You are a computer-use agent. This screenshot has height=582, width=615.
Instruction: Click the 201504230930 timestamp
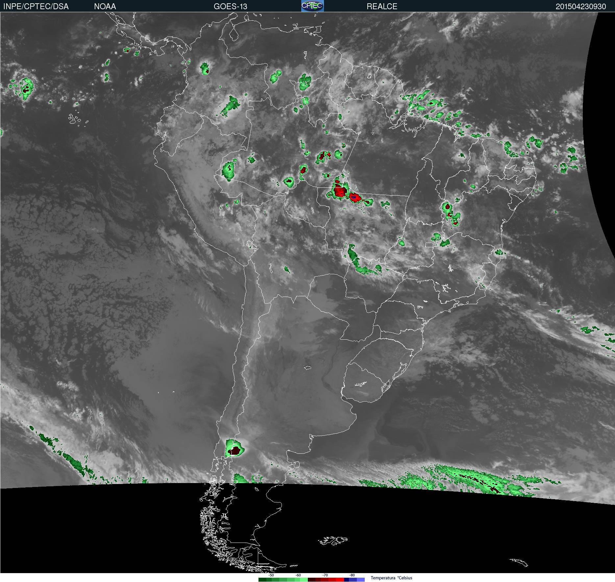(581, 7)
